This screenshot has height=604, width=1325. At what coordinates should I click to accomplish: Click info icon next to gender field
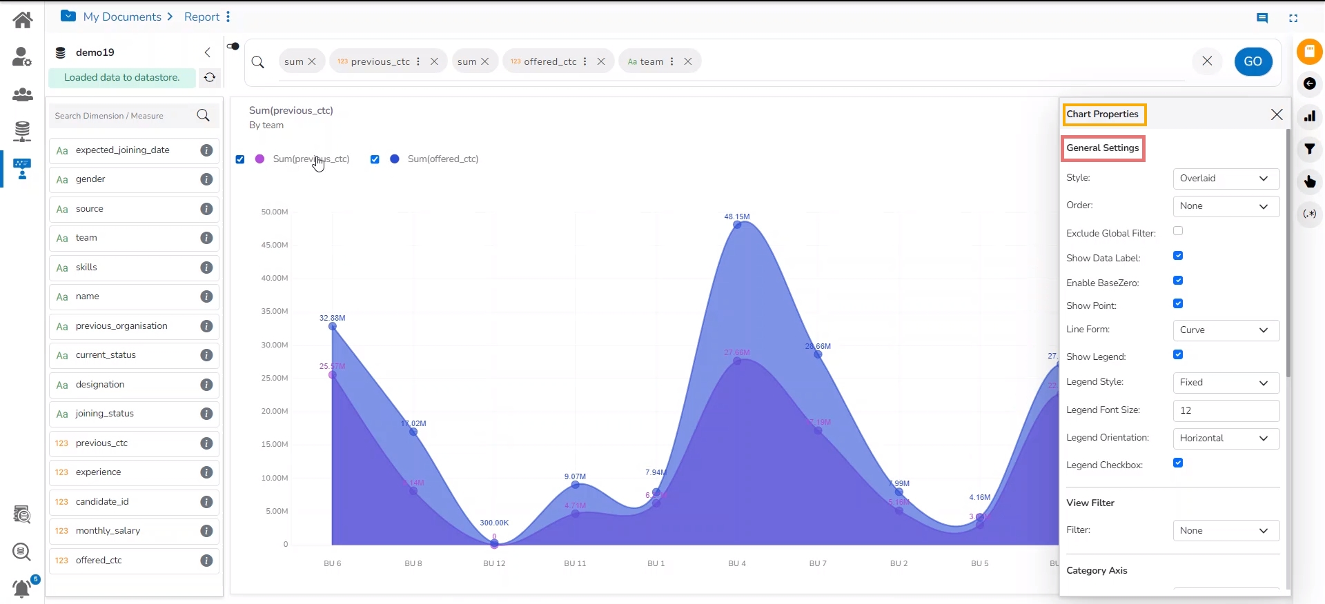coord(206,179)
